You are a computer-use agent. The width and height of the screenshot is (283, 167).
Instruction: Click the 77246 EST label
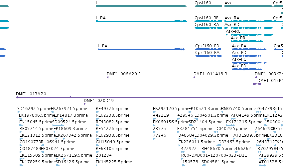tap(159, 135)
